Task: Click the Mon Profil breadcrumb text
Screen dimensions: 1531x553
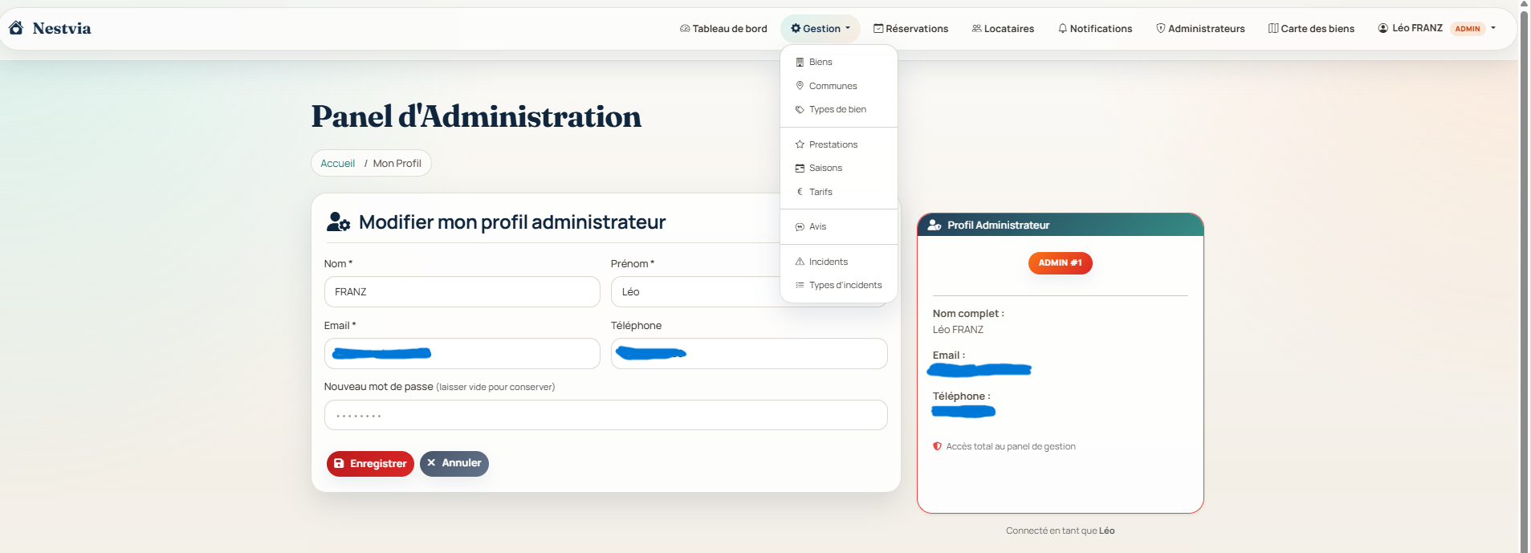Action: 397,164
